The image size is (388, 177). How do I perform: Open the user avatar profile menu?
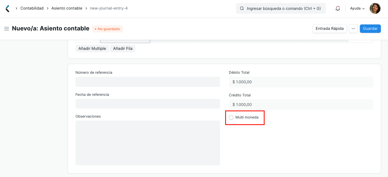click(x=375, y=8)
